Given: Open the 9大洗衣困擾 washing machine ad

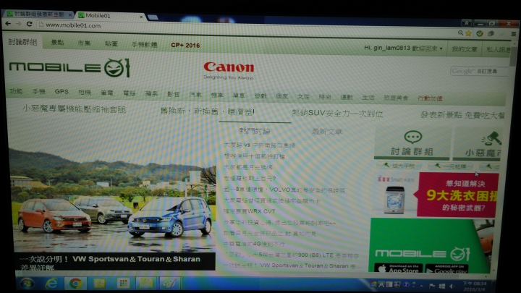Looking at the screenshot, I should (436, 195).
